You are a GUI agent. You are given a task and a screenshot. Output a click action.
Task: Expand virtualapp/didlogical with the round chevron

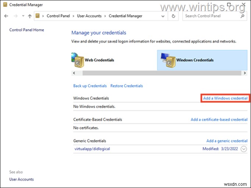pos(244,149)
